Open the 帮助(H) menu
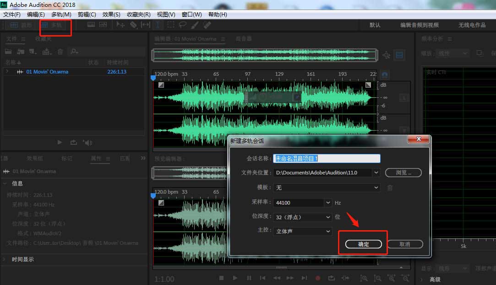 (x=218, y=15)
